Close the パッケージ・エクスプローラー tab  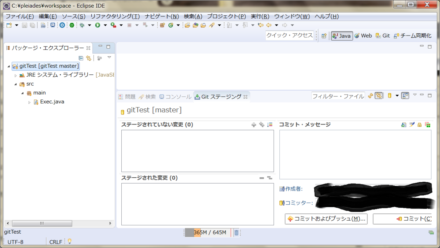88,48
